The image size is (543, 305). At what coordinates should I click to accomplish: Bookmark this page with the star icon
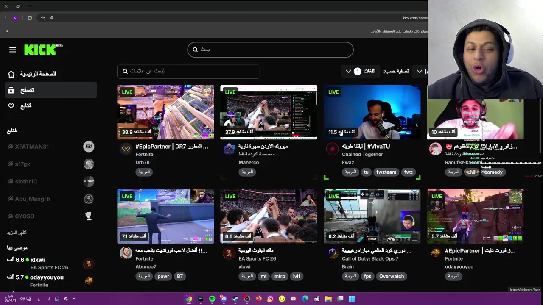43,18
